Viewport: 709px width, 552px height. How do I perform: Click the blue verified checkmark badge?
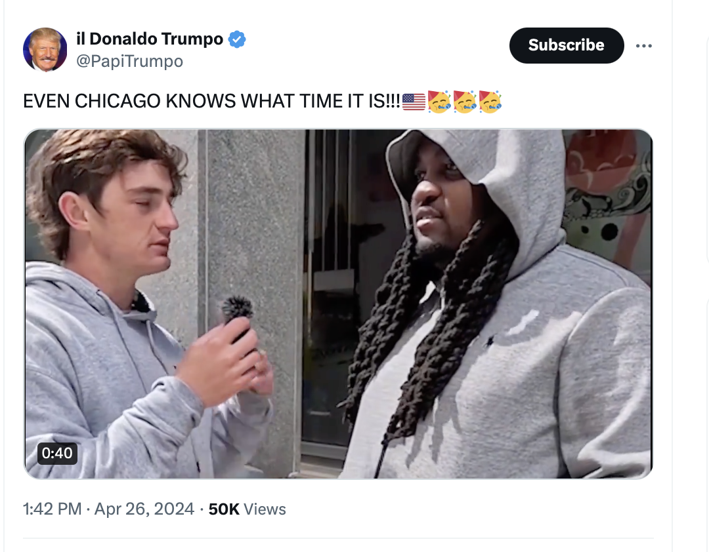tap(237, 39)
